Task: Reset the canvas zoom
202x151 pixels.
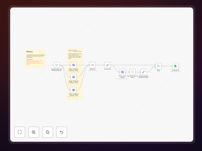Action: [61, 132]
